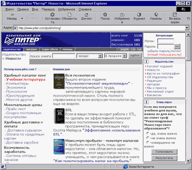Open 'забыли пароль/логин?' link

click(164, 51)
